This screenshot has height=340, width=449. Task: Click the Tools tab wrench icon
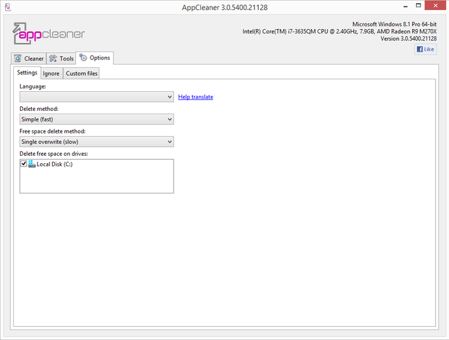point(53,59)
